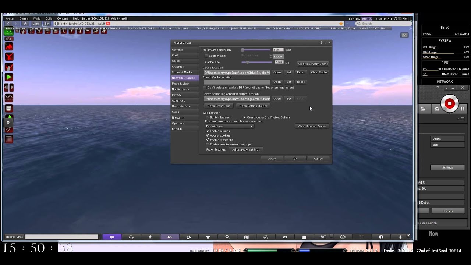The image size is (471, 265).
Task: Click the Cache size MB value field
Action: pos(279,62)
